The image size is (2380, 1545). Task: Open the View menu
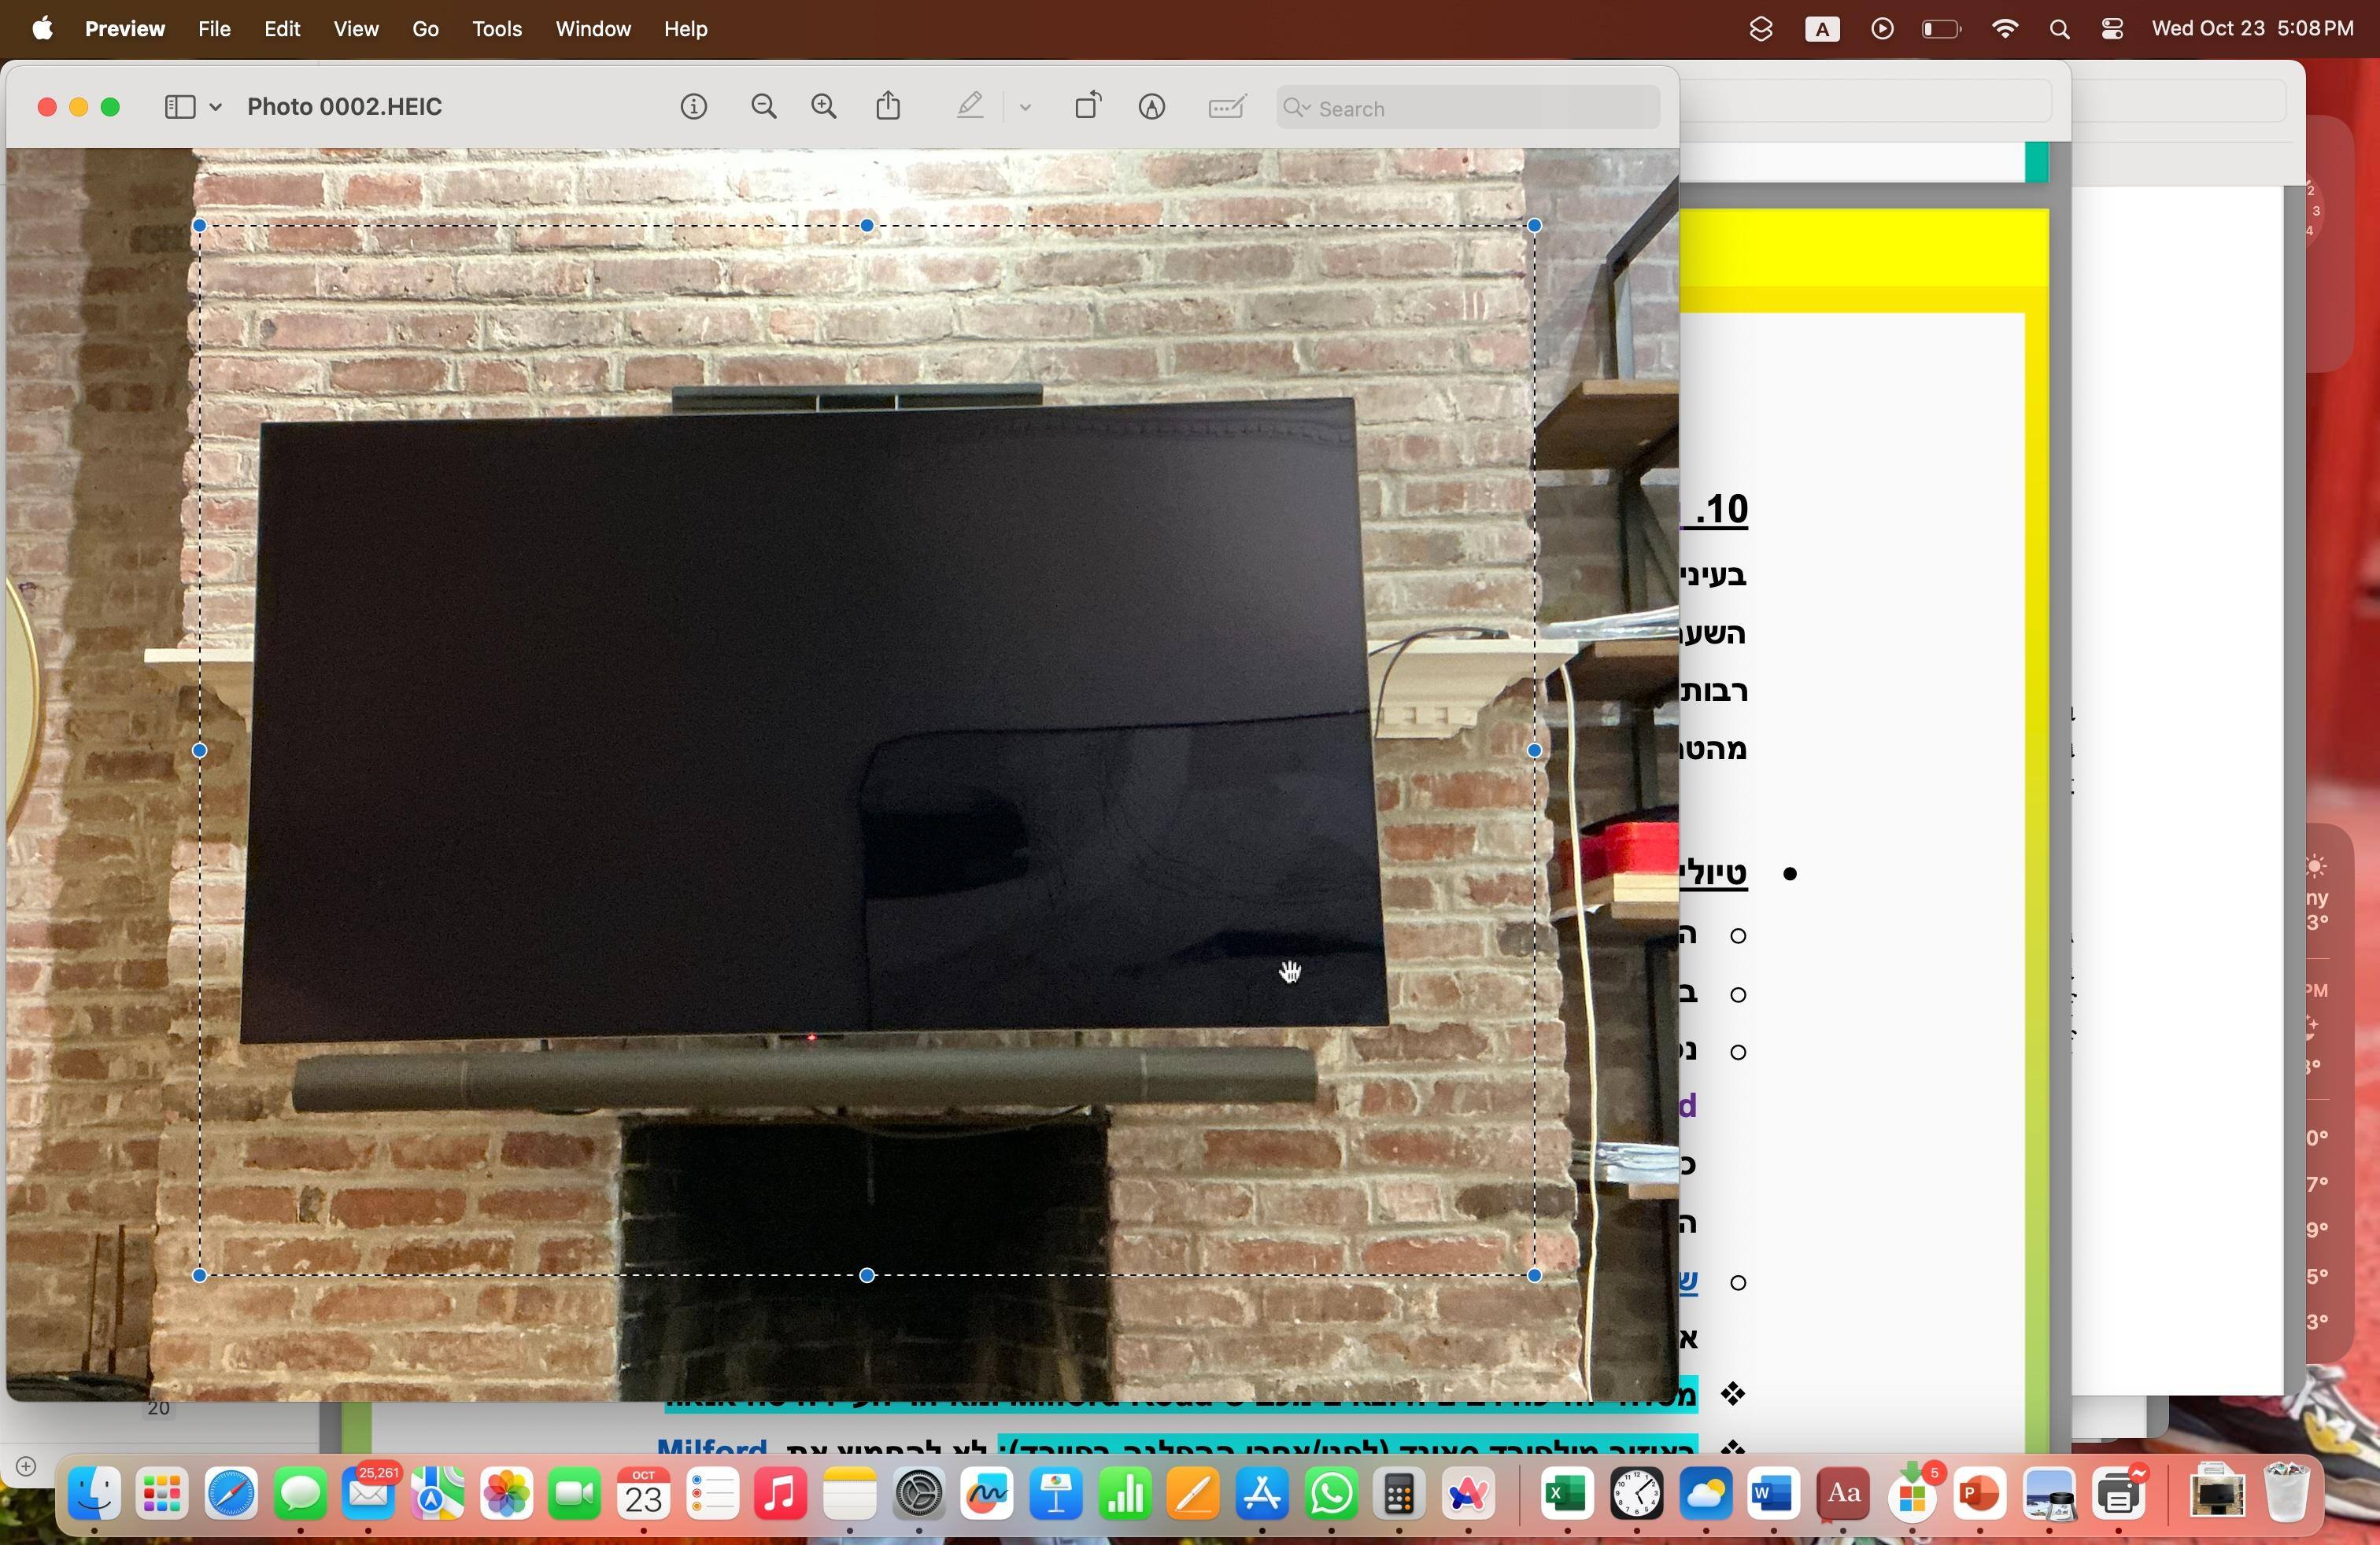355,29
